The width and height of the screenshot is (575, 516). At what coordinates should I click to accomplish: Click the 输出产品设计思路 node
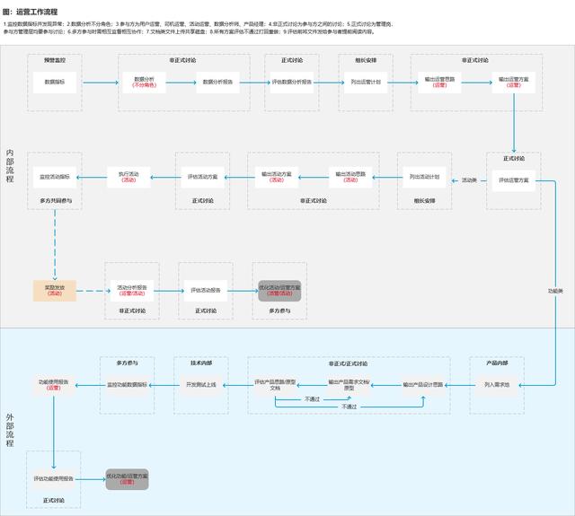tap(423, 385)
